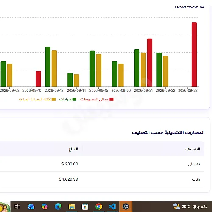Select the red expenses bar for 2026-09-28
Viewport: 212px width, 212px height.
point(194,55)
